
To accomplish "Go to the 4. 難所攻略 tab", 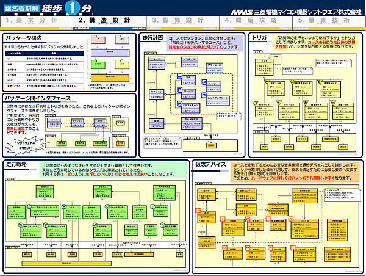I will pos(254,21).
